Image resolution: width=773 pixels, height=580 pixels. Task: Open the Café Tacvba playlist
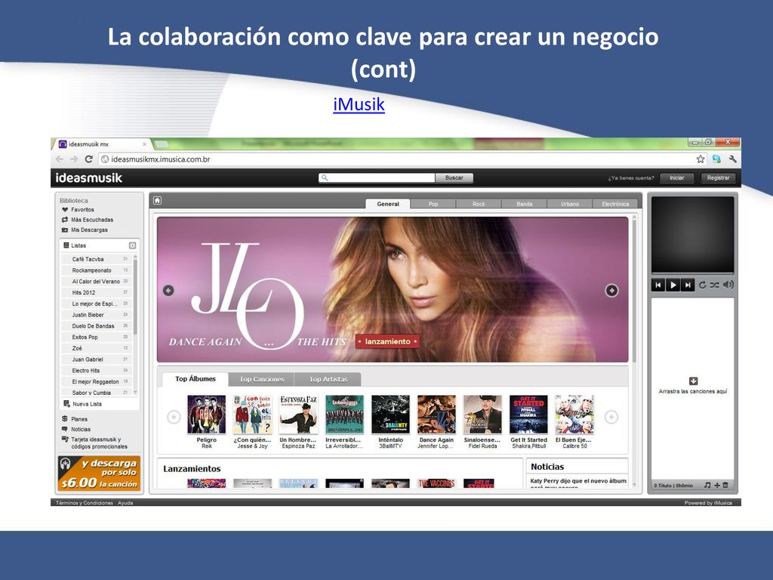(96, 259)
